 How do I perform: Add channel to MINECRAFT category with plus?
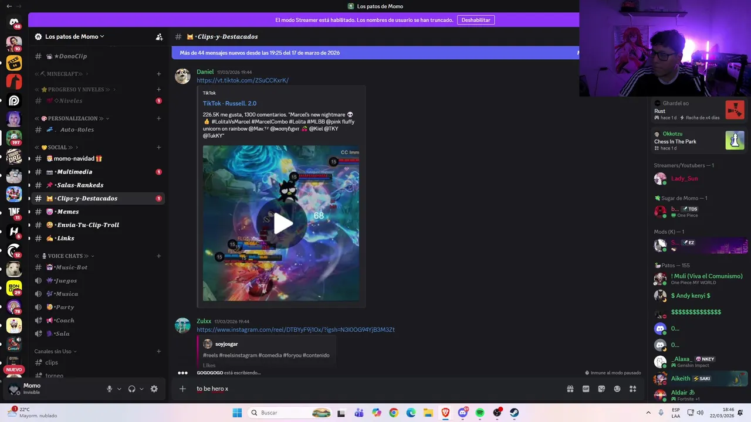click(x=158, y=74)
